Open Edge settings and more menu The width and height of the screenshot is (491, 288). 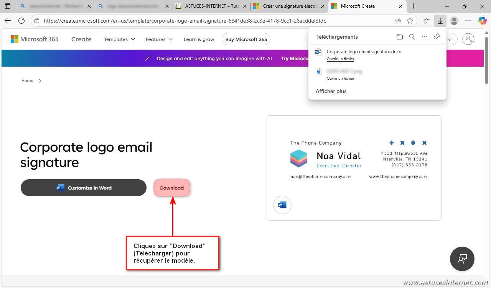[468, 21]
